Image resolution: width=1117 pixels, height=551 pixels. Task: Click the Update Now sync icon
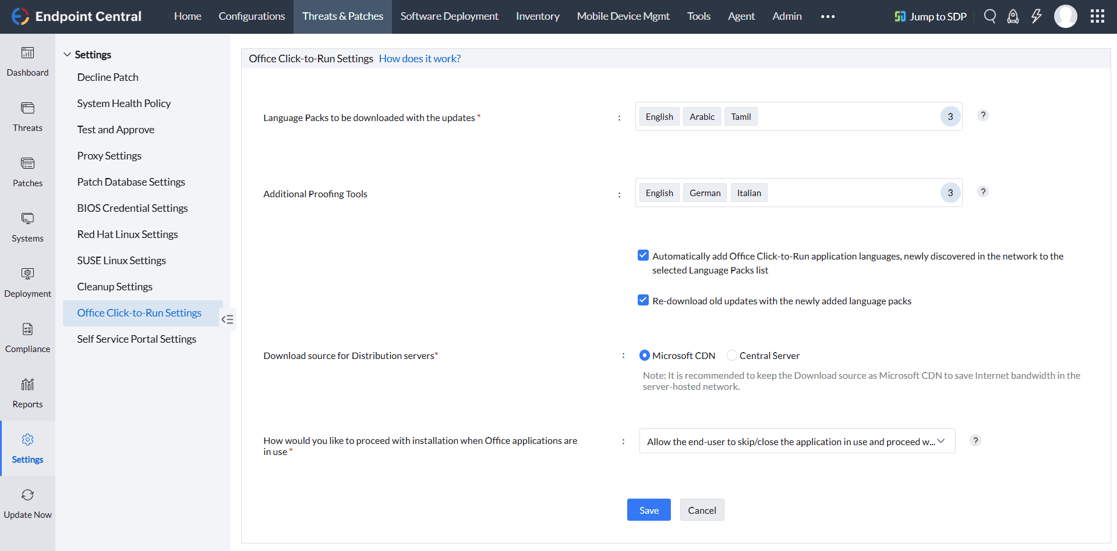point(27,503)
